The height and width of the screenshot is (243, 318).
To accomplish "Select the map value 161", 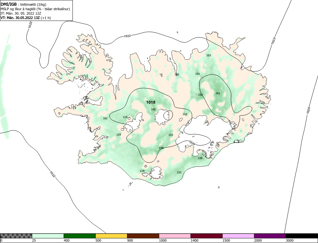I will click(218, 93).
